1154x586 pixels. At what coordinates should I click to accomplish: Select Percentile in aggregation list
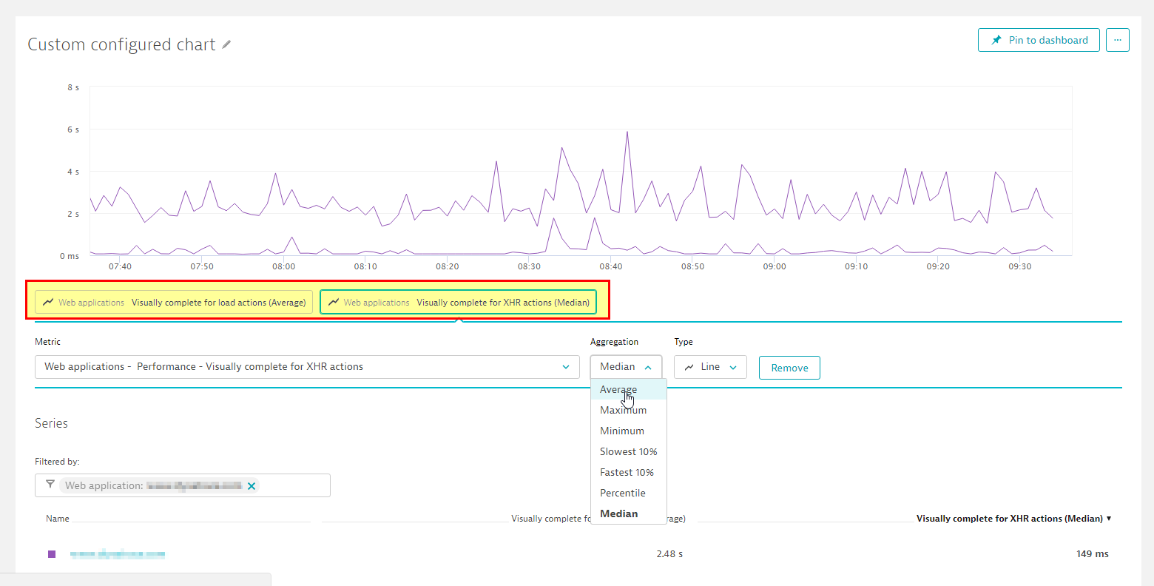coord(622,493)
